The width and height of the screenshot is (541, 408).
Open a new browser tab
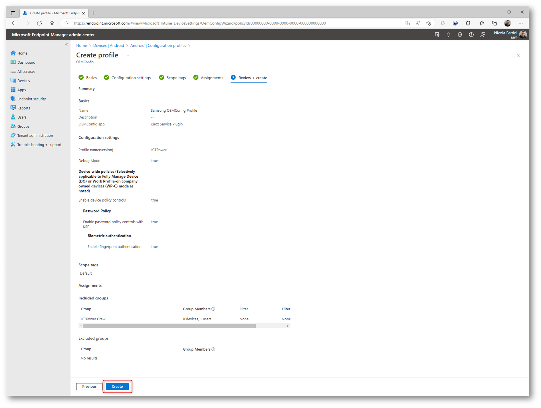coord(93,13)
